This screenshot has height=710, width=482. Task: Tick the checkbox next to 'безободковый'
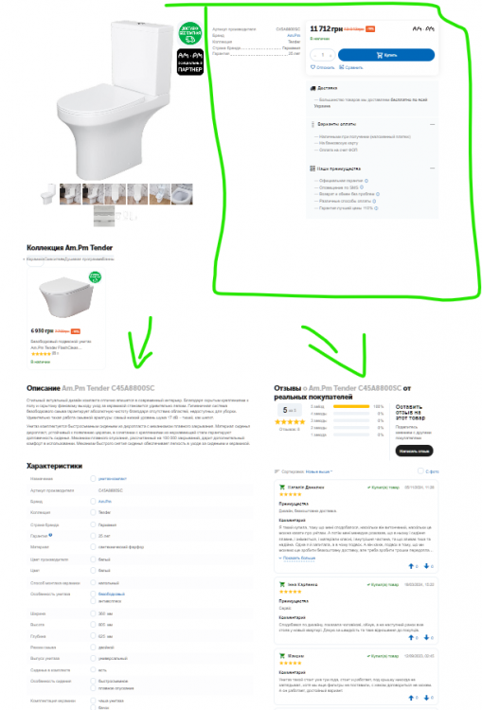[93, 594]
